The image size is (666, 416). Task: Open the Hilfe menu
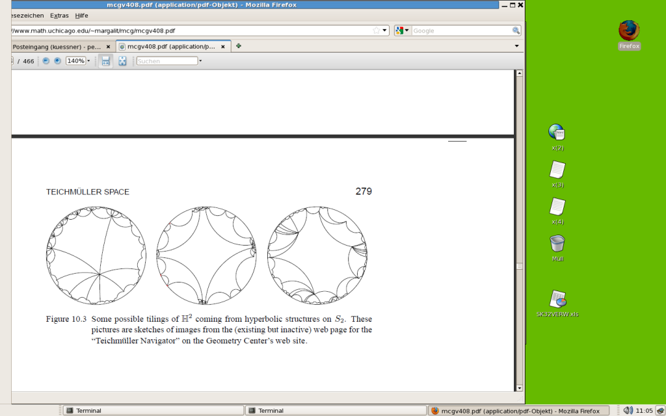81,15
